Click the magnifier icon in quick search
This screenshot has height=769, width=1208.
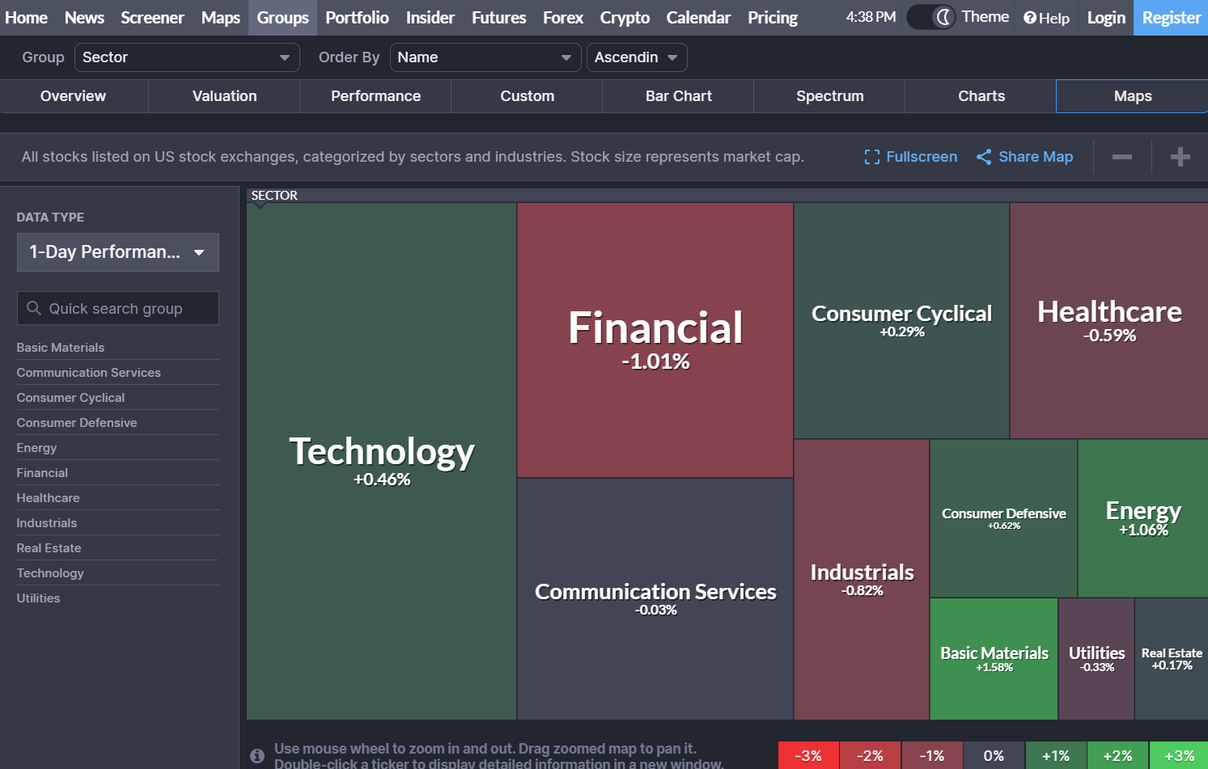coord(34,308)
